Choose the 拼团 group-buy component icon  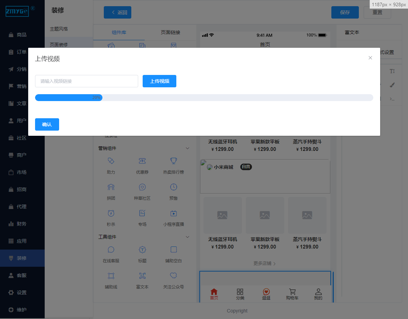click(111, 187)
